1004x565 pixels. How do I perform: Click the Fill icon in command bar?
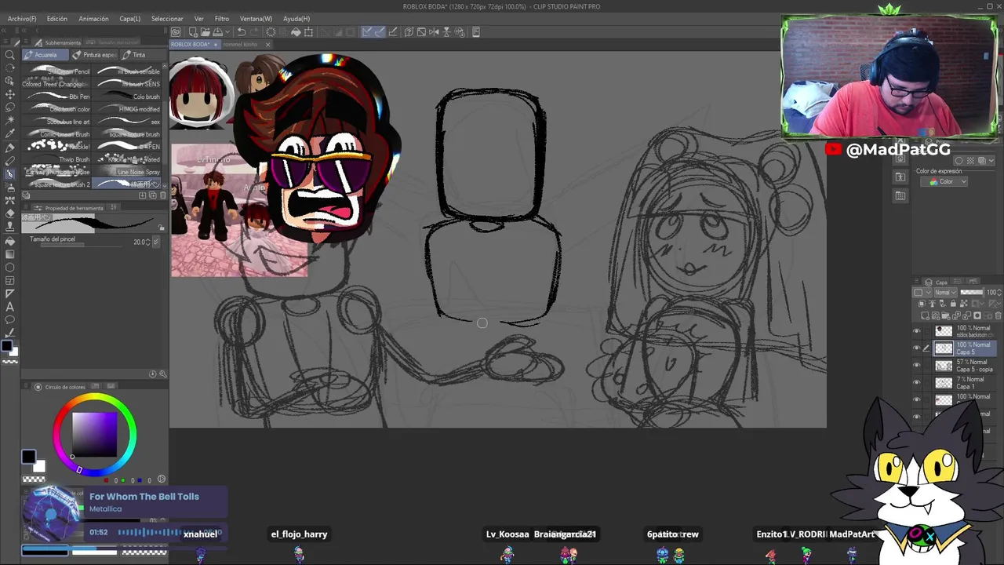pyautogui.click(x=296, y=32)
